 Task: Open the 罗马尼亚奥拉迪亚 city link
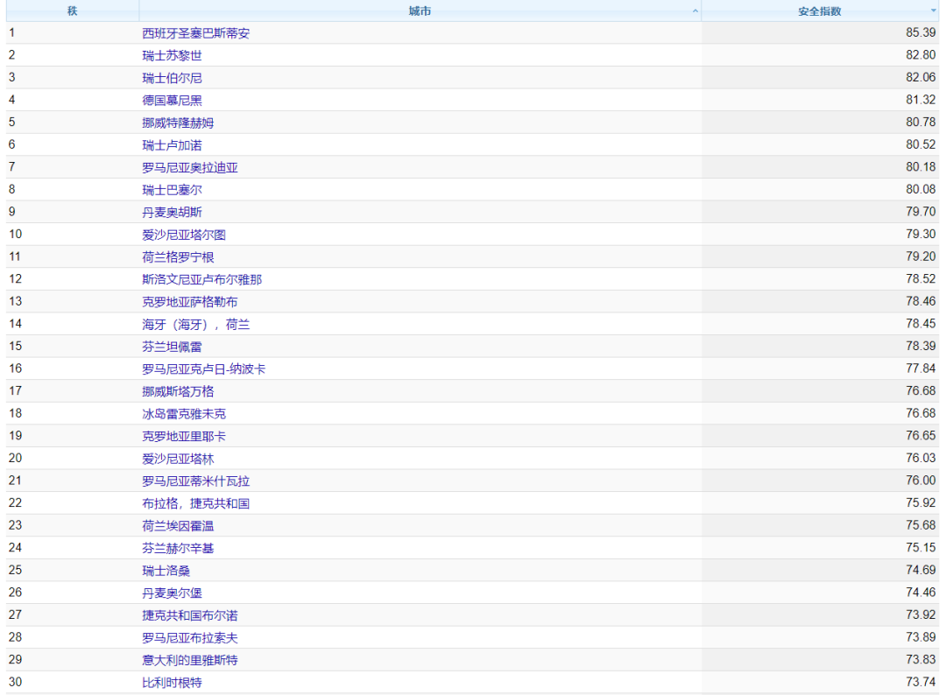click(x=190, y=167)
